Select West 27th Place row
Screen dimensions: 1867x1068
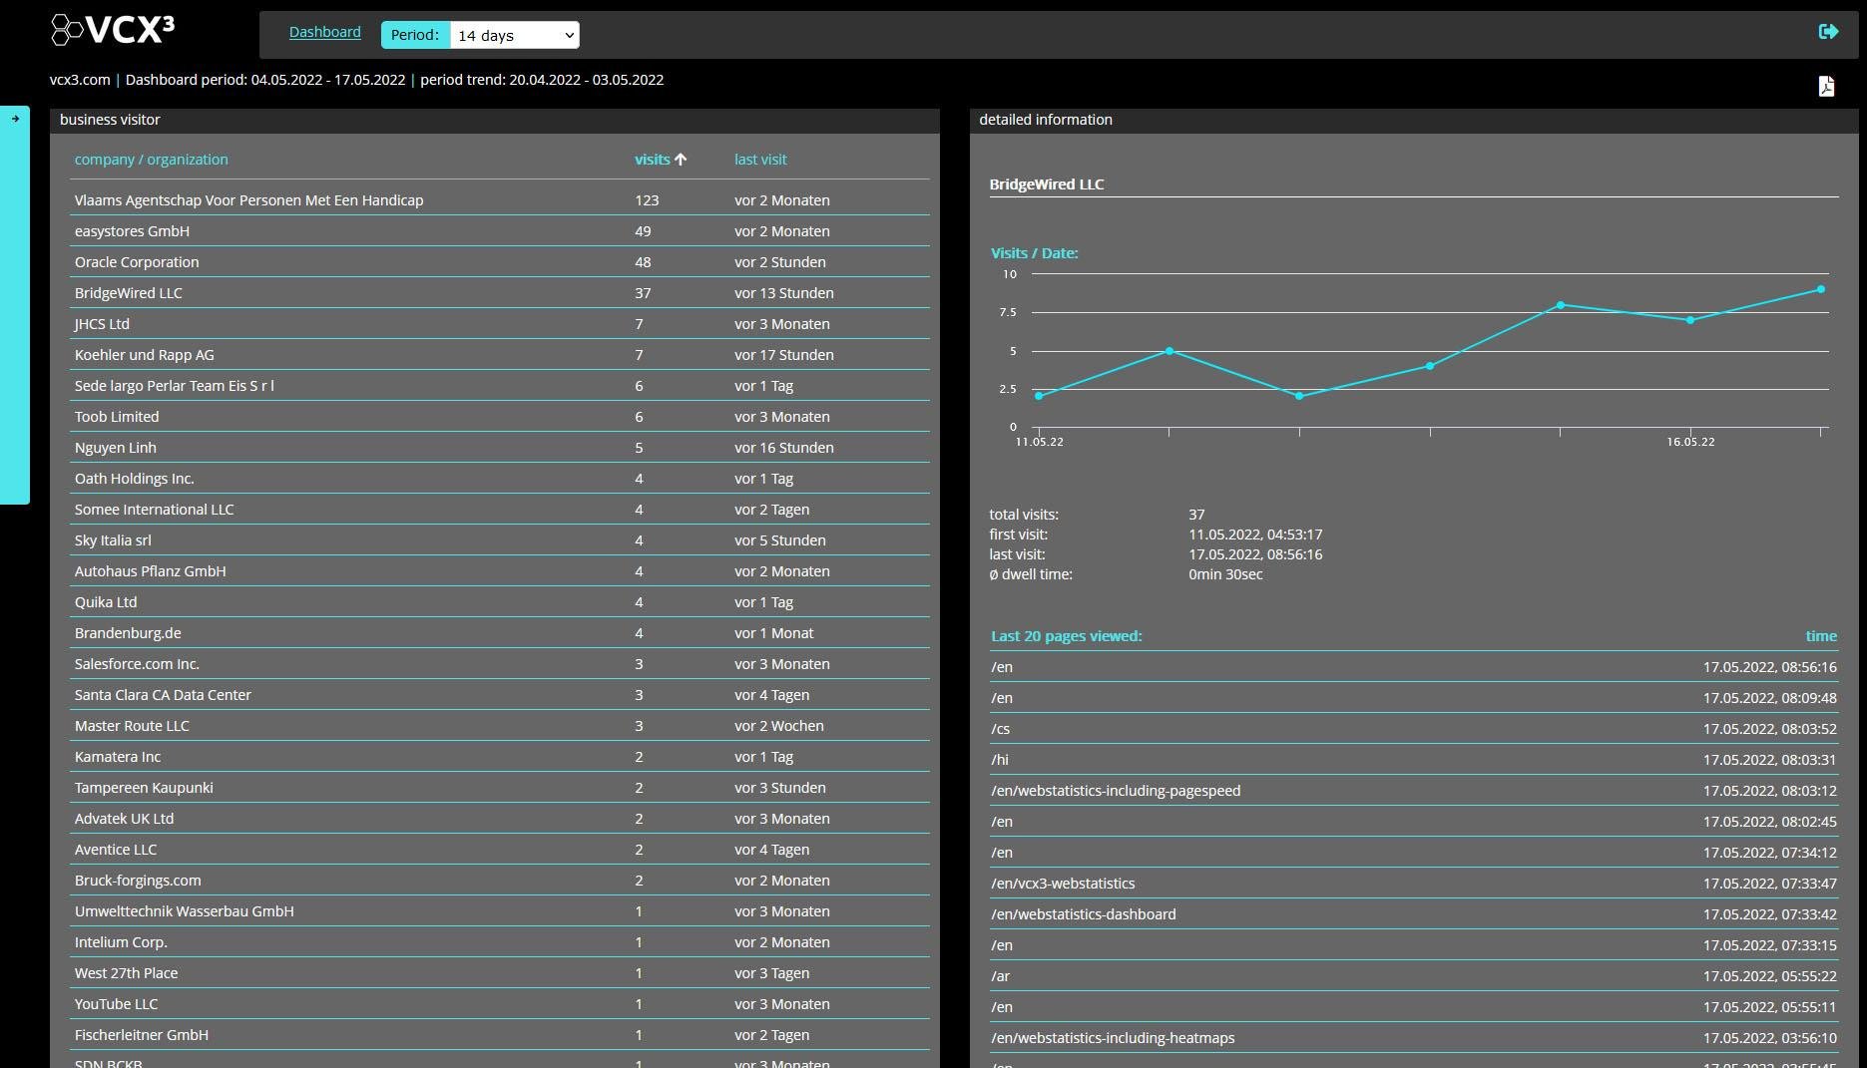(x=499, y=973)
